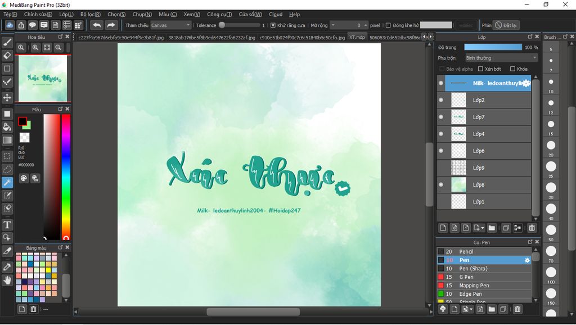Image resolution: width=576 pixels, height=325 pixels.
Task: Create a new layer folder
Action: pyautogui.click(x=492, y=228)
